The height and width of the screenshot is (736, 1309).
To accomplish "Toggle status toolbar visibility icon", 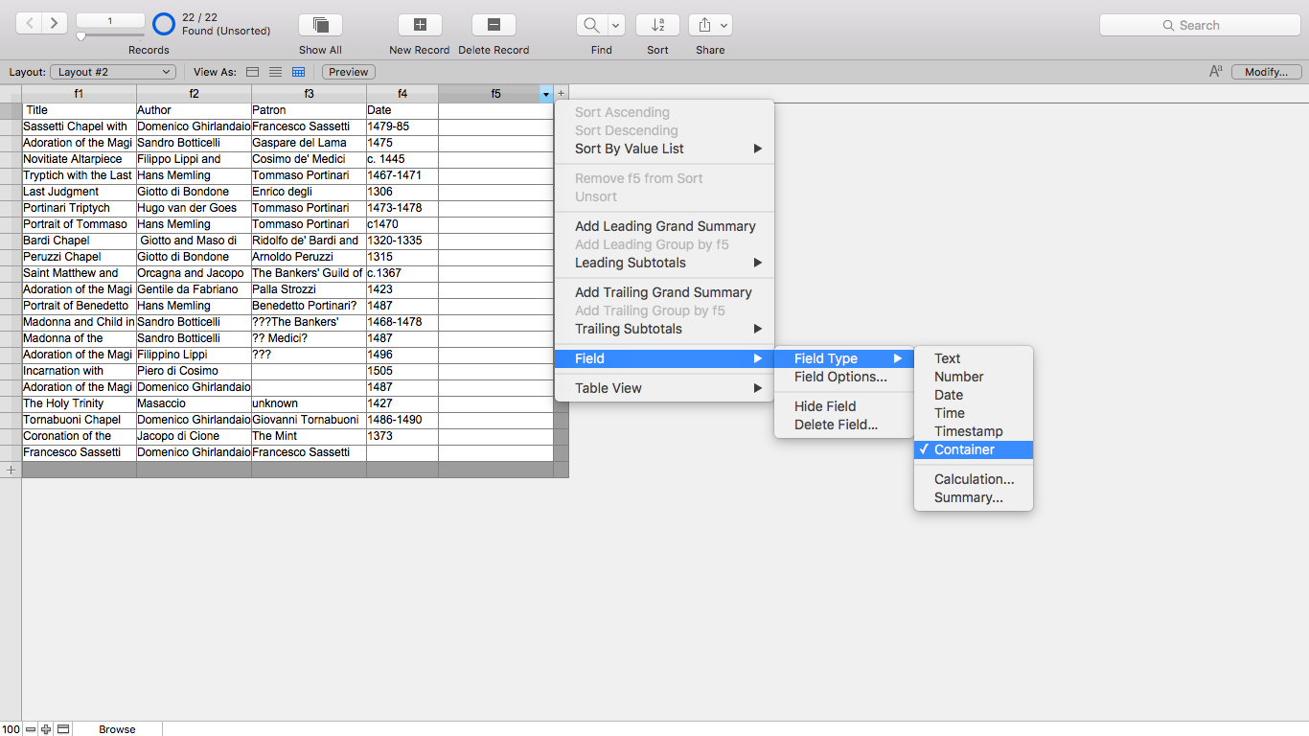I will [x=63, y=729].
